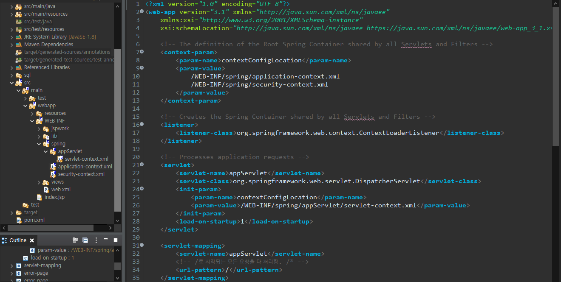561x282 pixels.
Task: Click the pom.xml file icon
Action: click(x=19, y=220)
